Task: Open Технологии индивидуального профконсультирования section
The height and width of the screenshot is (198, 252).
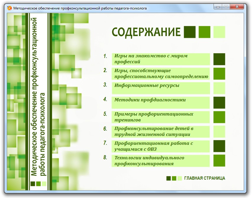Action: point(161,161)
